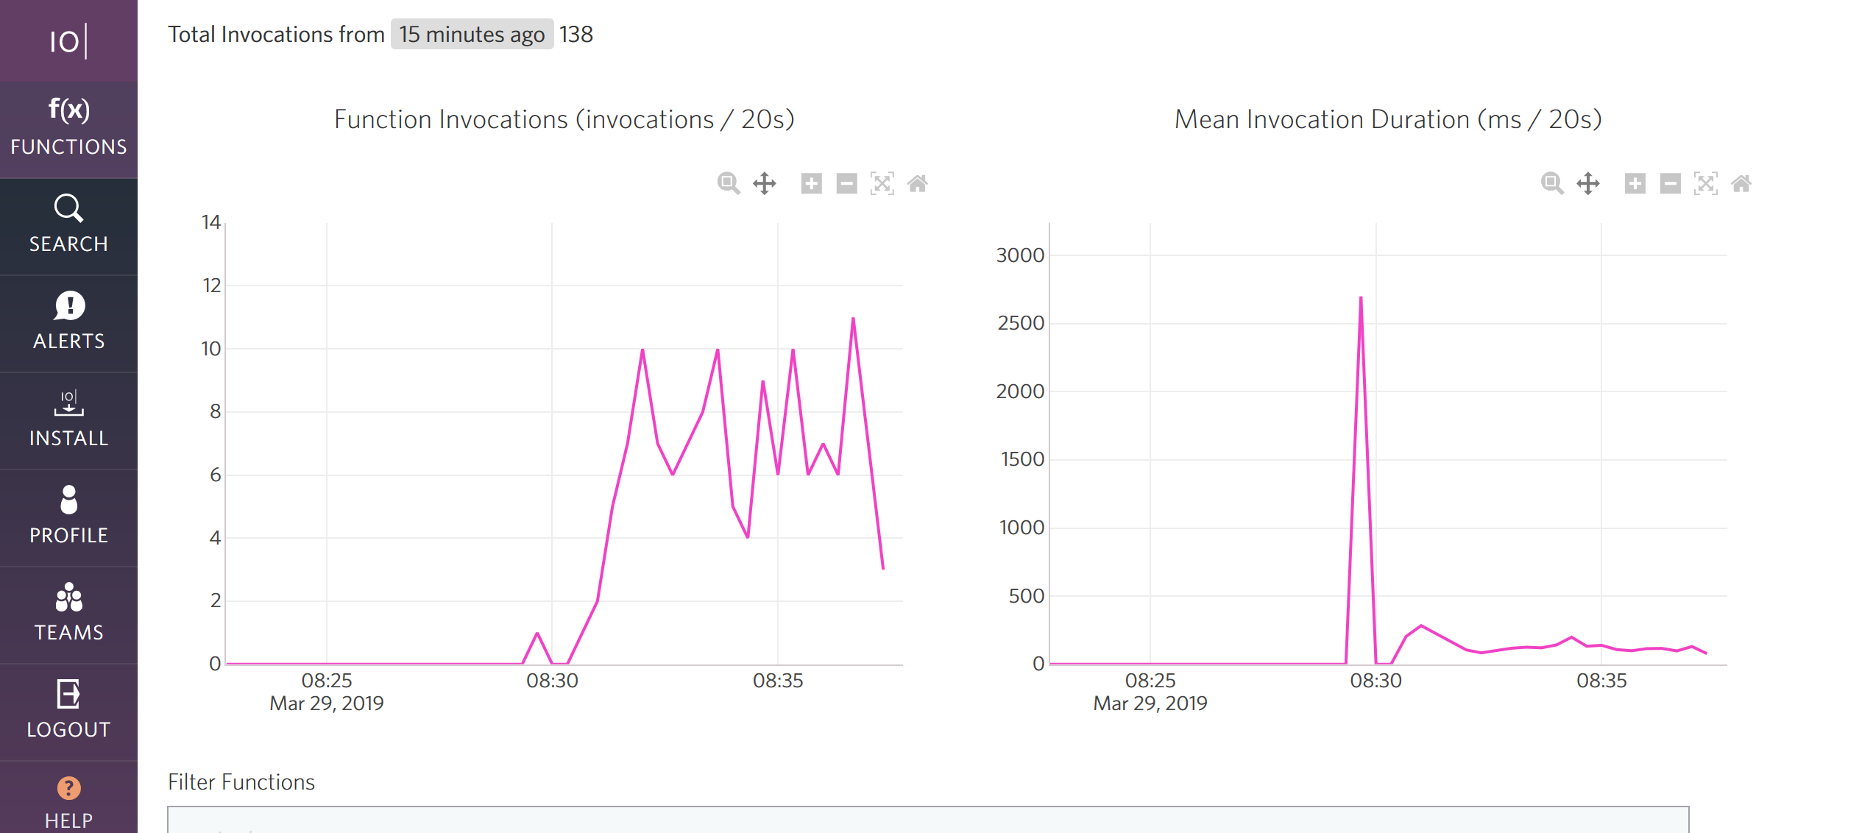Click 'Total Invocations from' text
This screenshot has height=833, width=1859.
pos(276,35)
